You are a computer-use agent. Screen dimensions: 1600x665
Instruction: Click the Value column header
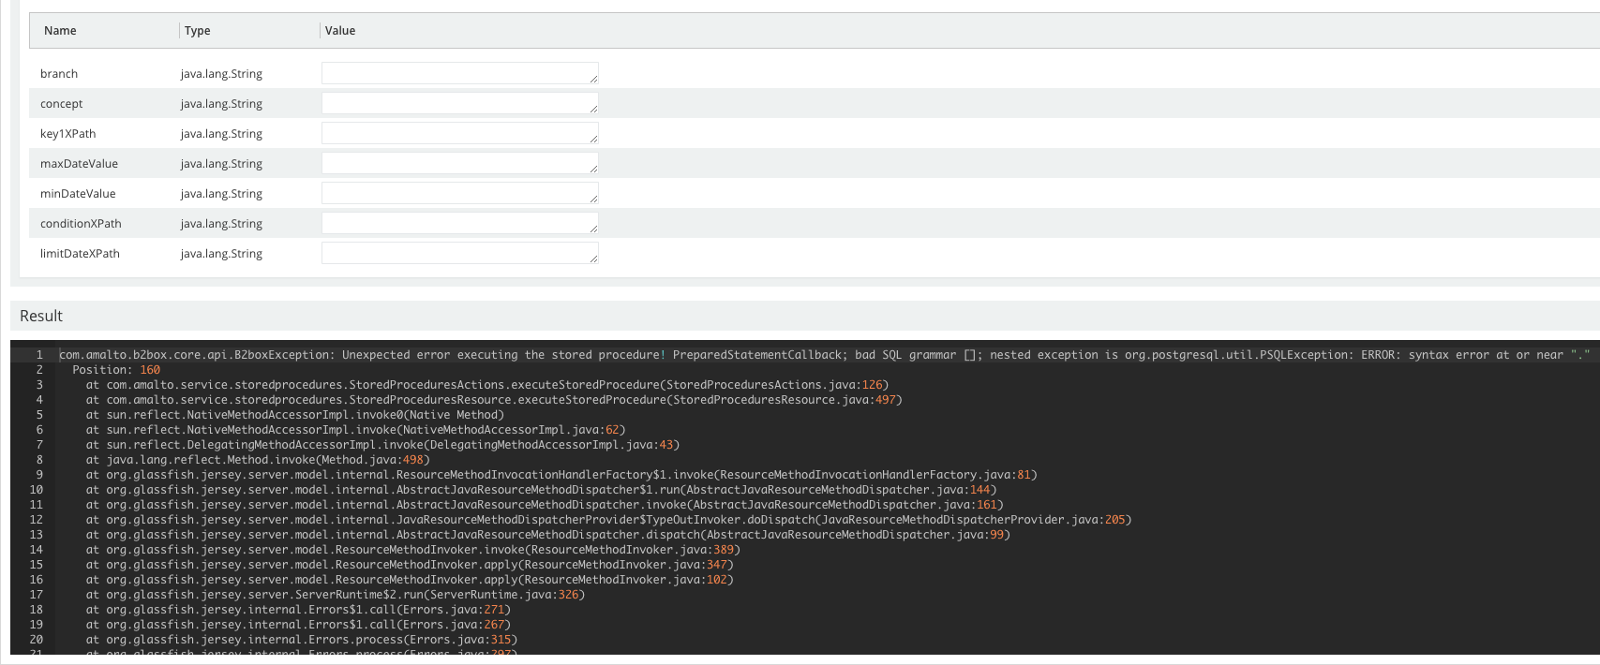[340, 31]
